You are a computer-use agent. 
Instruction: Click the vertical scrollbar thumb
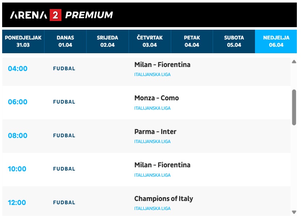point(294,107)
